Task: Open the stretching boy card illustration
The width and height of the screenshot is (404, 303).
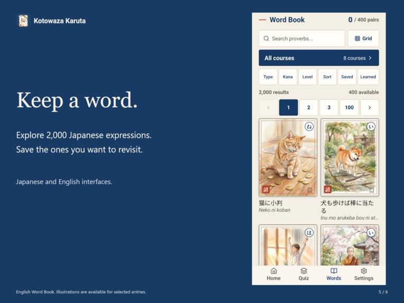Action: pos(288,245)
